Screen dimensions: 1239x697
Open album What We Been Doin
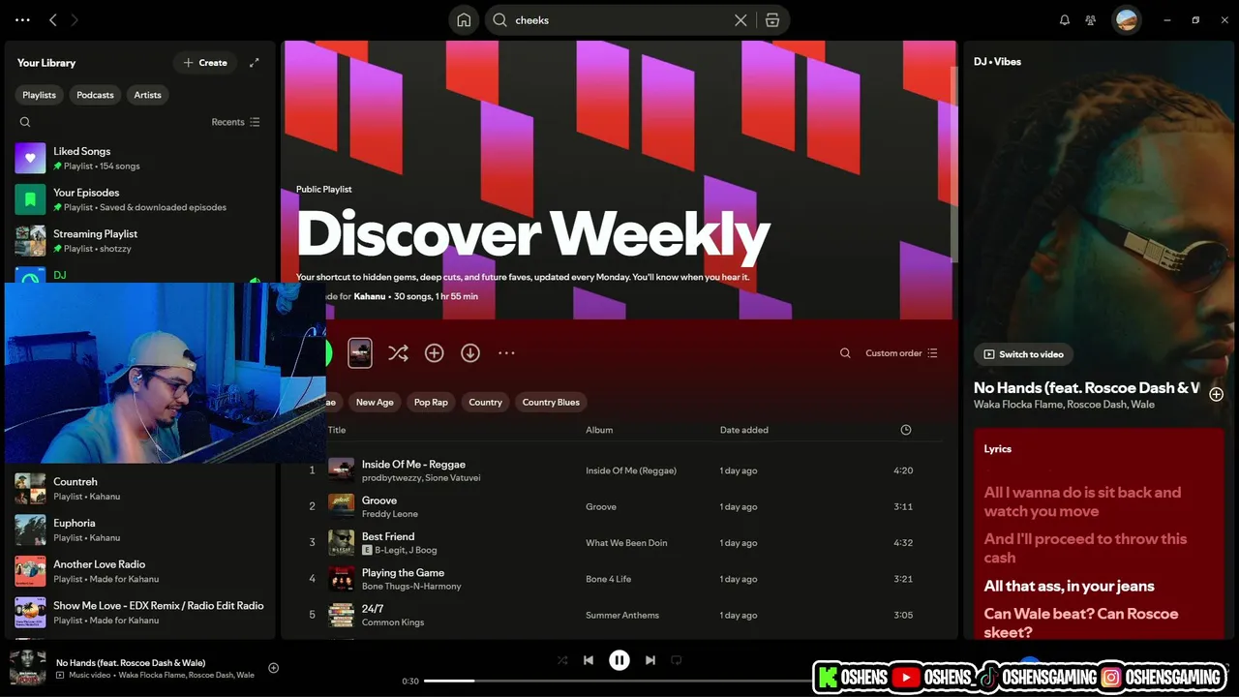click(x=626, y=543)
